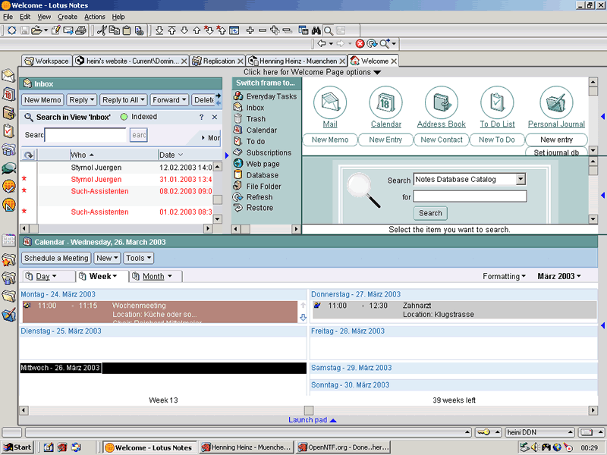Switch to the Replication tab
The height and width of the screenshot is (455, 607).
coord(218,61)
